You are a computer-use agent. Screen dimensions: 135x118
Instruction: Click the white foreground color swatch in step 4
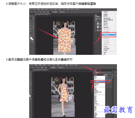[x=31, y=38]
